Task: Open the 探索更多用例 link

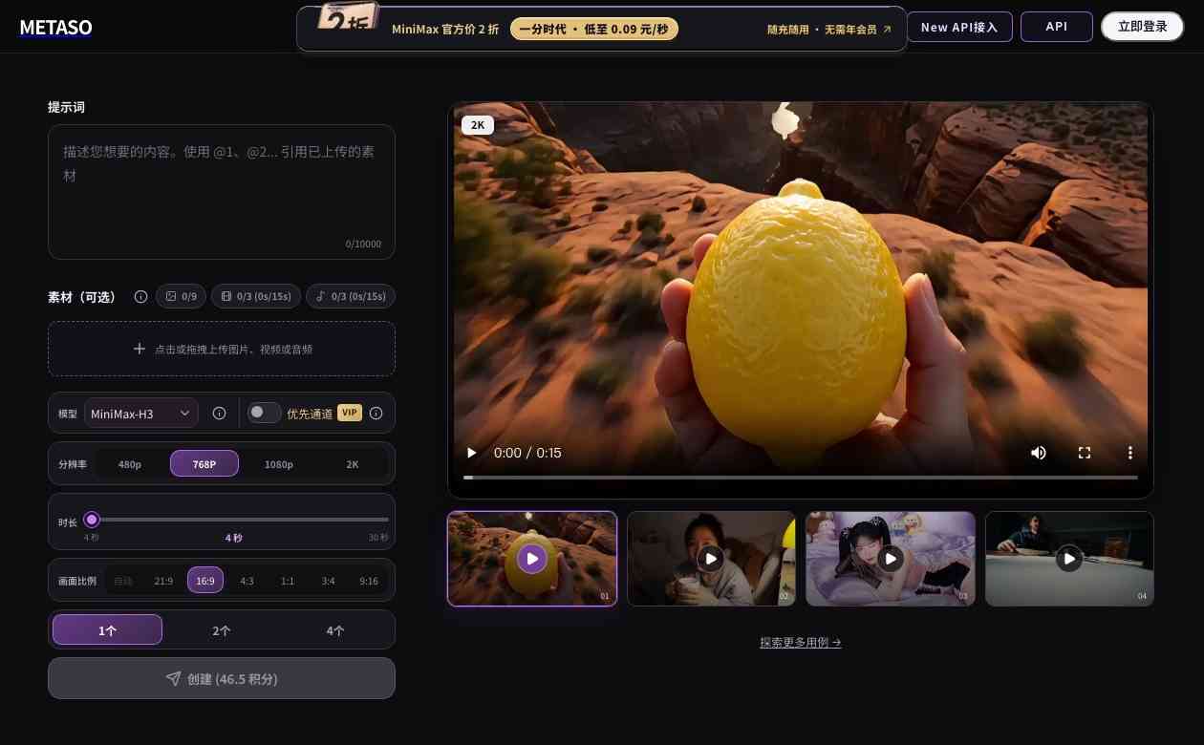Action: coord(801,643)
